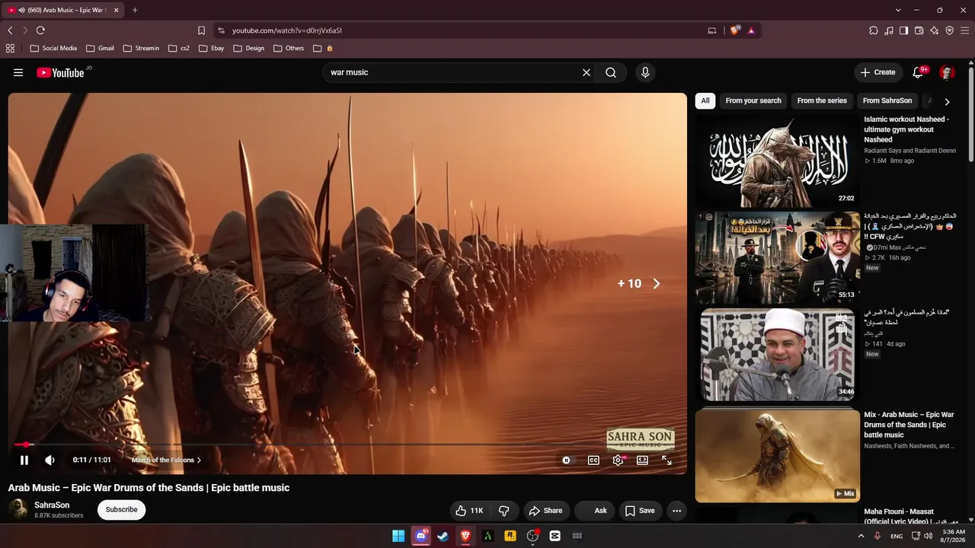Go back in browser history

[x=10, y=30]
